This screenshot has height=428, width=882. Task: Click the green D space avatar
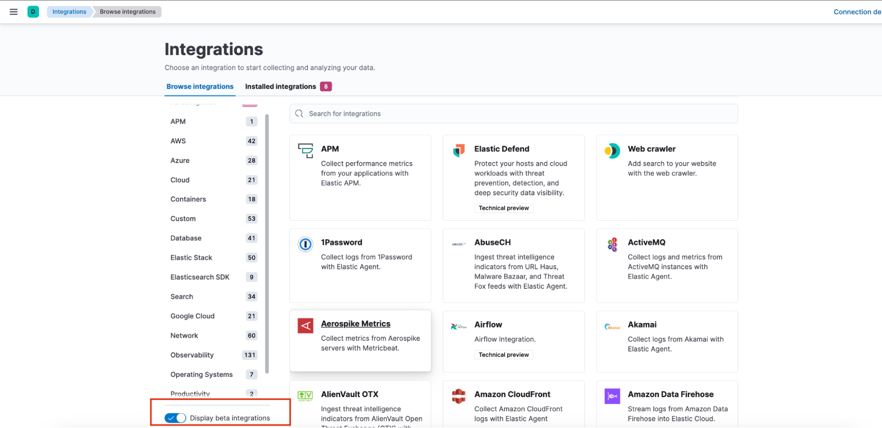33,12
